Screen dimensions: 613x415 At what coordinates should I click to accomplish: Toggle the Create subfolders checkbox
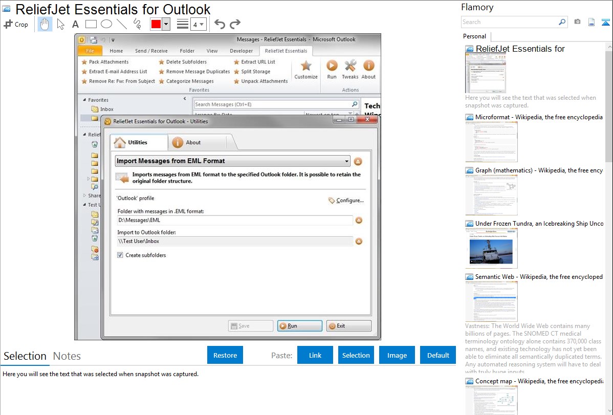[x=120, y=255]
